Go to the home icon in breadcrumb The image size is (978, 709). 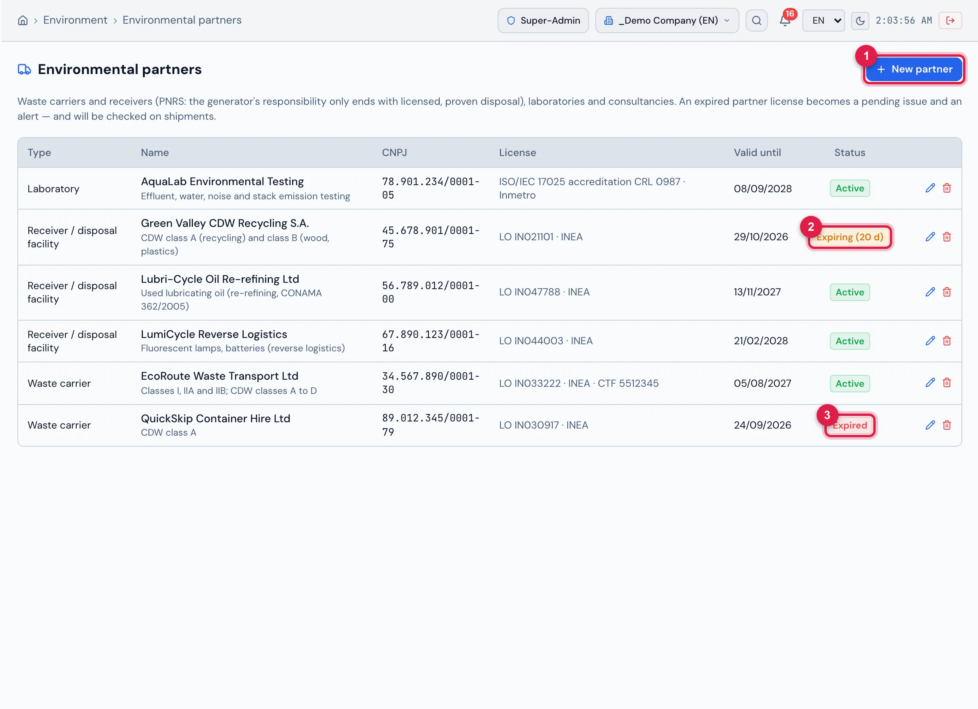pyautogui.click(x=23, y=20)
